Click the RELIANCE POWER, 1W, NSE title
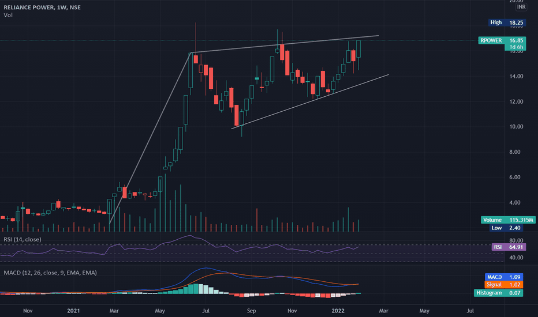Image resolution: width=538 pixels, height=317 pixels. pyautogui.click(x=42, y=7)
